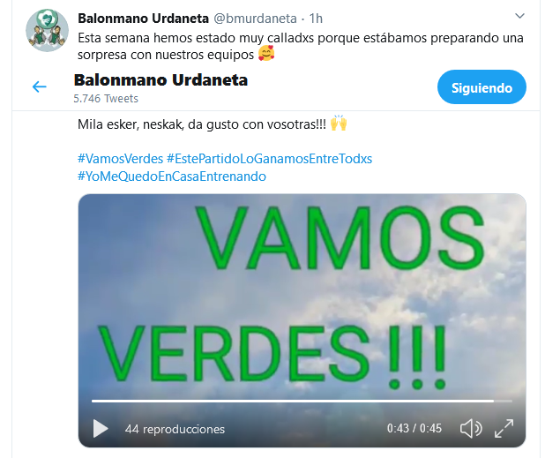Open the #YoMeQuedoEnCasaEntrenando hashtag

tap(172, 176)
